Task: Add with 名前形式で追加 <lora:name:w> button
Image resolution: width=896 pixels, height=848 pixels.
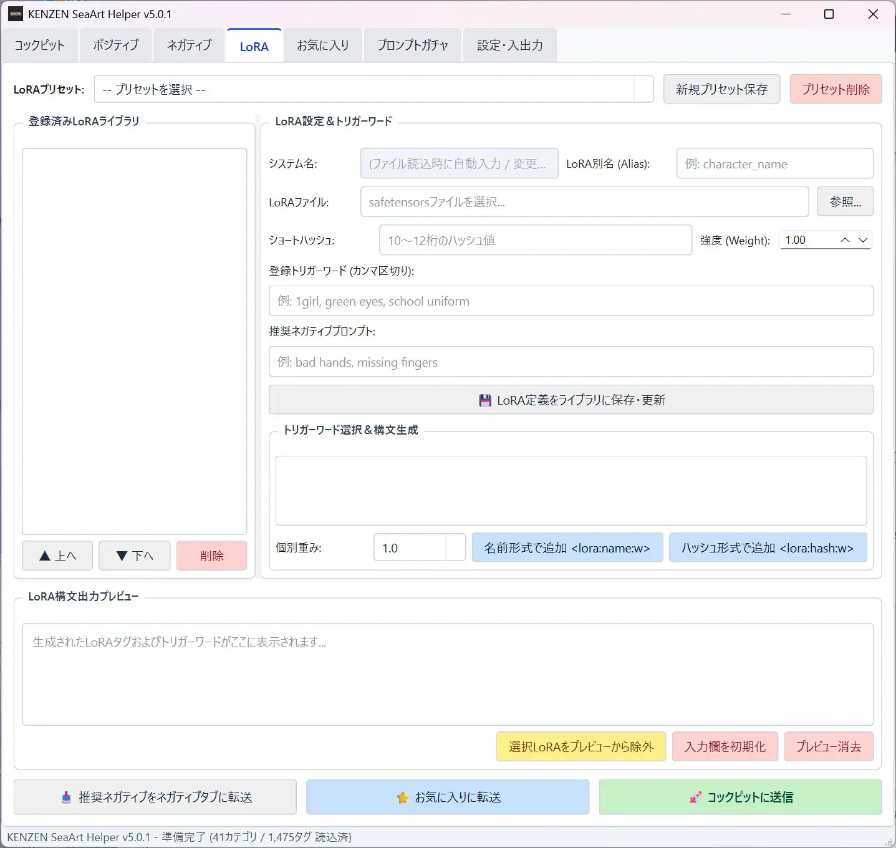Action: 567,547
